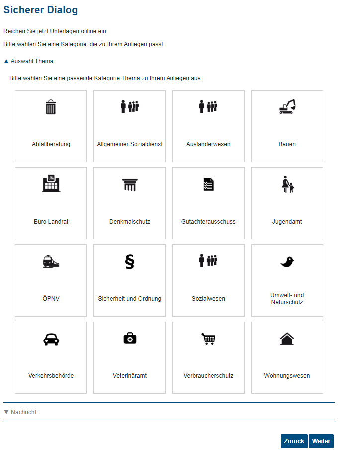Viewport: 340px width, 454px height.
Task: Select the Denkmalschutz column icon
Action: pos(130,184)
